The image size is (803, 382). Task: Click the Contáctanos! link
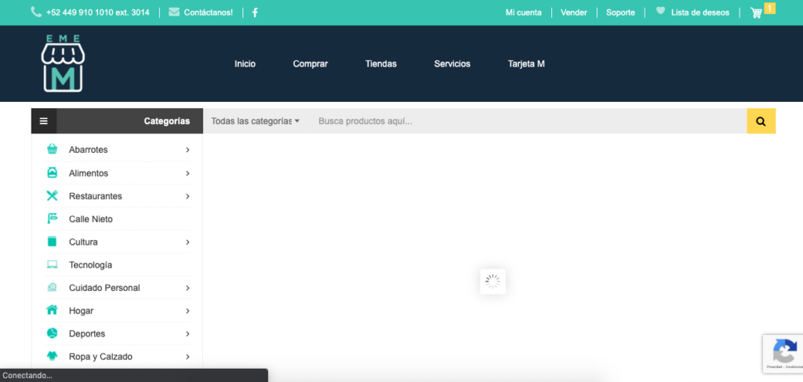click(208, 13)
